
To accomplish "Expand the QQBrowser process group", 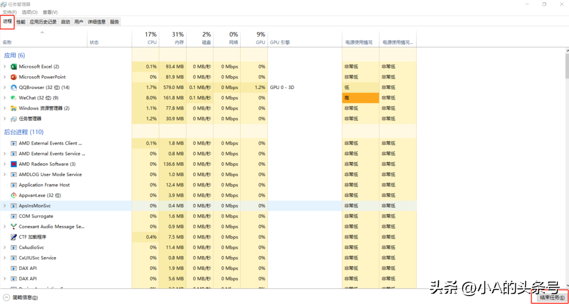I will tap(5, 87).
